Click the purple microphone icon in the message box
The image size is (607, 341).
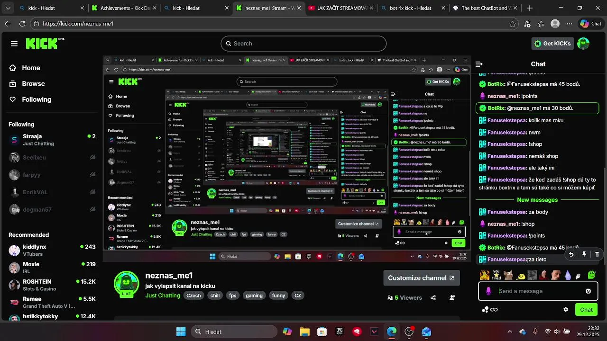click(488, 291)
